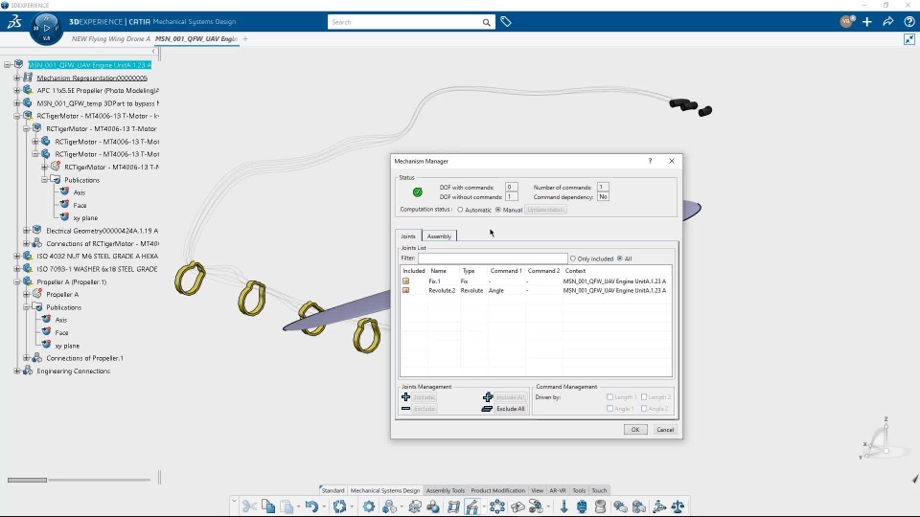Select Automatic computation status
The height and width of the screenshot is (517, 920).
(x=460, y=210)
